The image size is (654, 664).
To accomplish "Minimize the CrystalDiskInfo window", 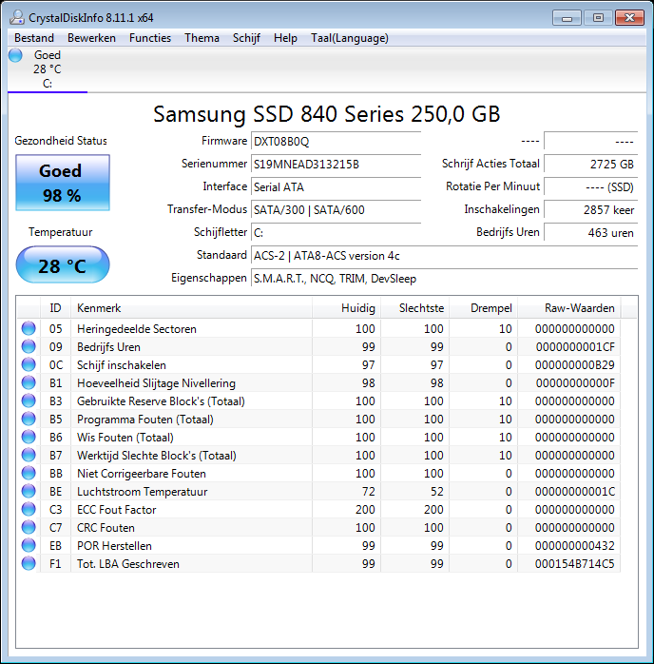I will point(567,18).
